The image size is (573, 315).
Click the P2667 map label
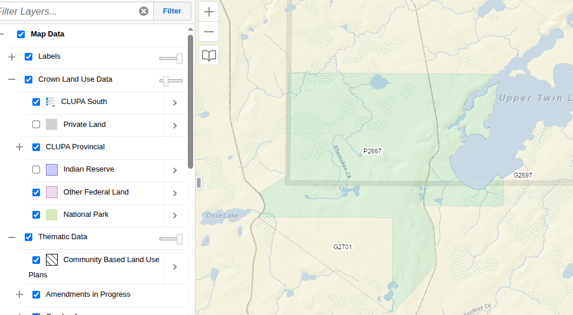372,151
